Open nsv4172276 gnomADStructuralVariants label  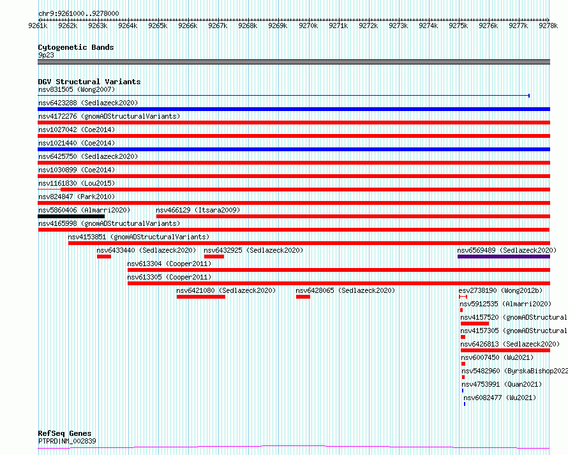click(109, 116)
